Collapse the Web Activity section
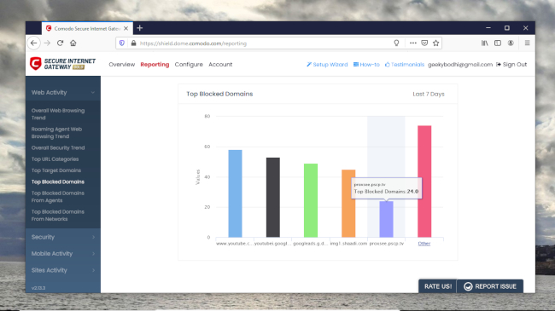Image resolution: width=555 pixels, height=311 pixels. pos(63,93)
